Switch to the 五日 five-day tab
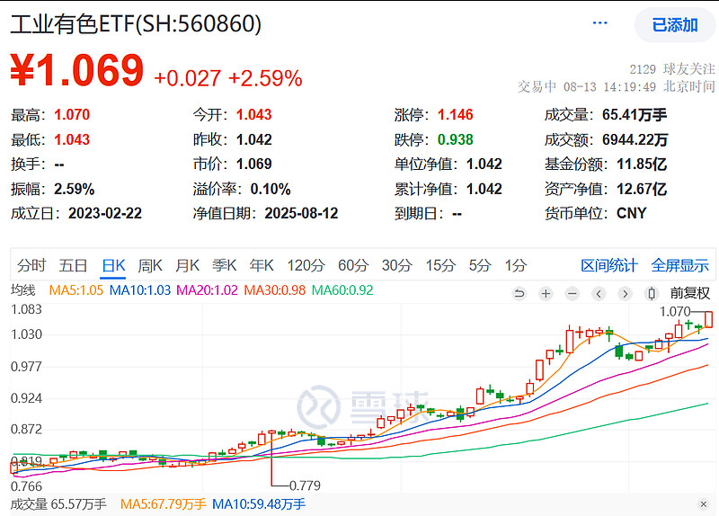The image size is (719, 516). pos(73,265)
